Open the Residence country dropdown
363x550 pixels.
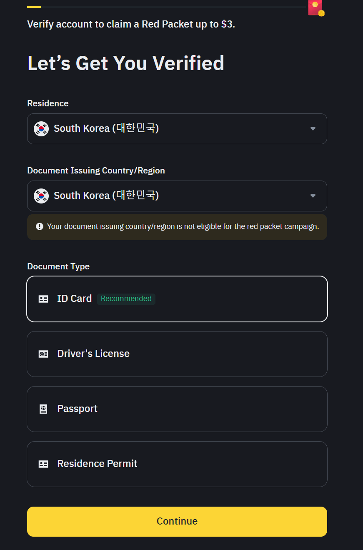point(177,129)
